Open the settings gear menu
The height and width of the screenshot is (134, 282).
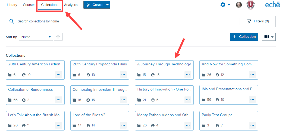tap(225, 5)
